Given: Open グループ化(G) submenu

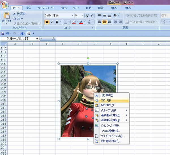Looking at the screenshot, I should point(112,110).
